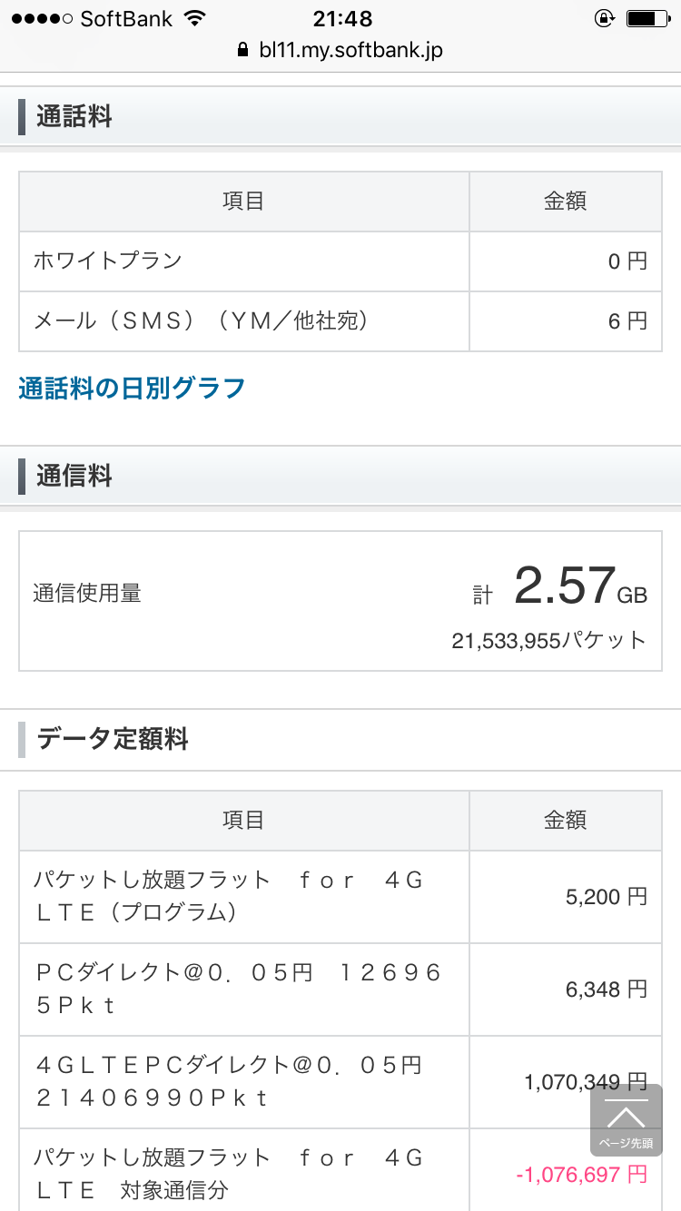The height and width of the screenshot is (1211, 681).
Task: Tap the Wi-Fi icon in status bar
Action: [193, 18]
